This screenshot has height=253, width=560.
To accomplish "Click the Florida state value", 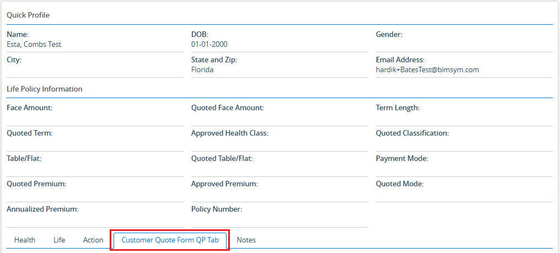I will 202,70.
